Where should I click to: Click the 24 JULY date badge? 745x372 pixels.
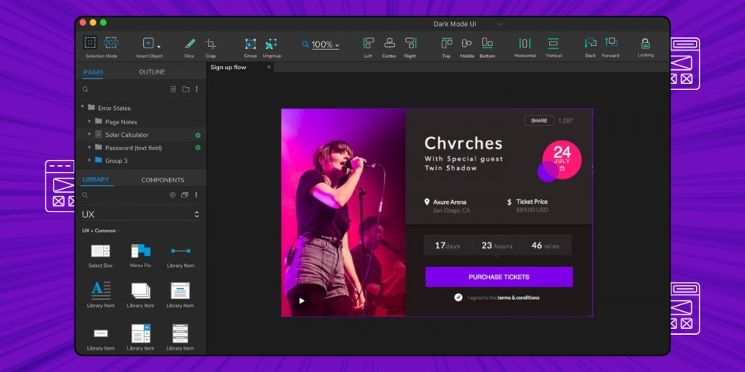point(562,159)
